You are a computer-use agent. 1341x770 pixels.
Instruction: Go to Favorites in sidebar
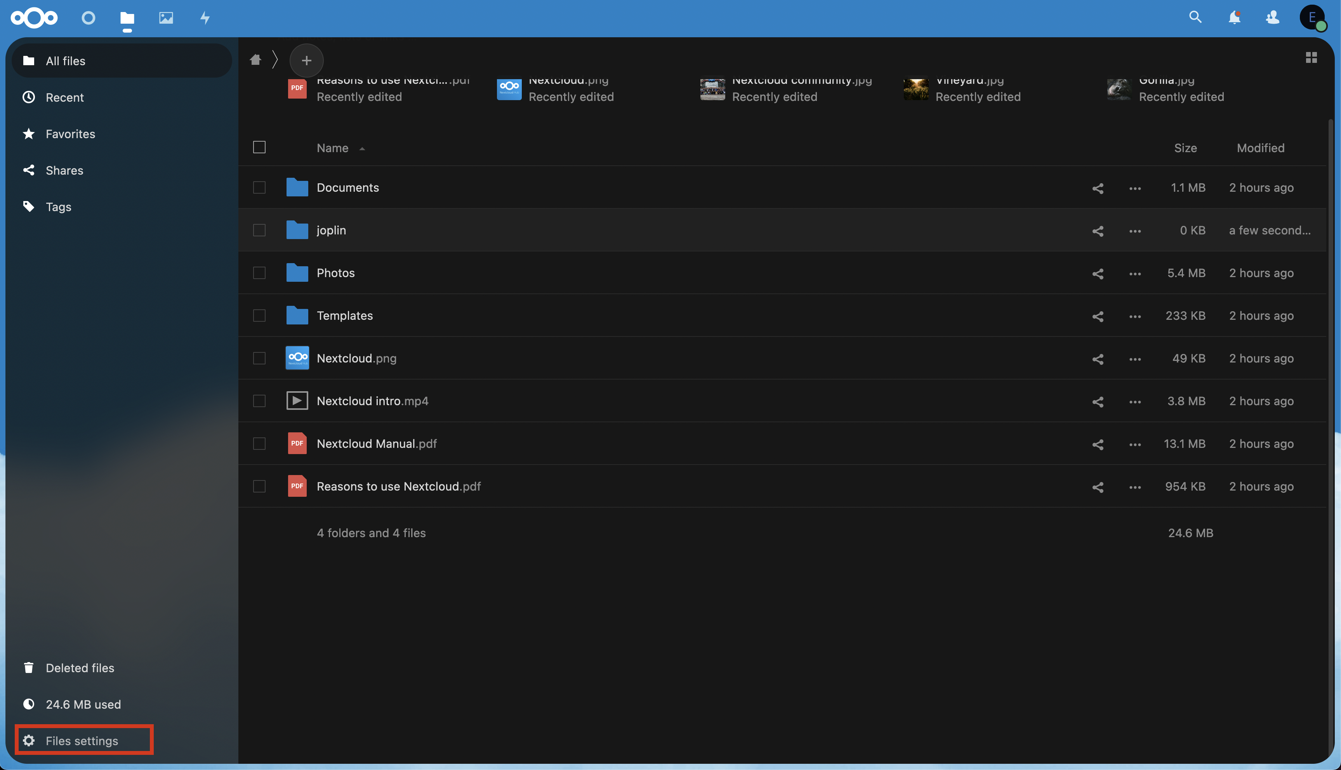[70, 134]
